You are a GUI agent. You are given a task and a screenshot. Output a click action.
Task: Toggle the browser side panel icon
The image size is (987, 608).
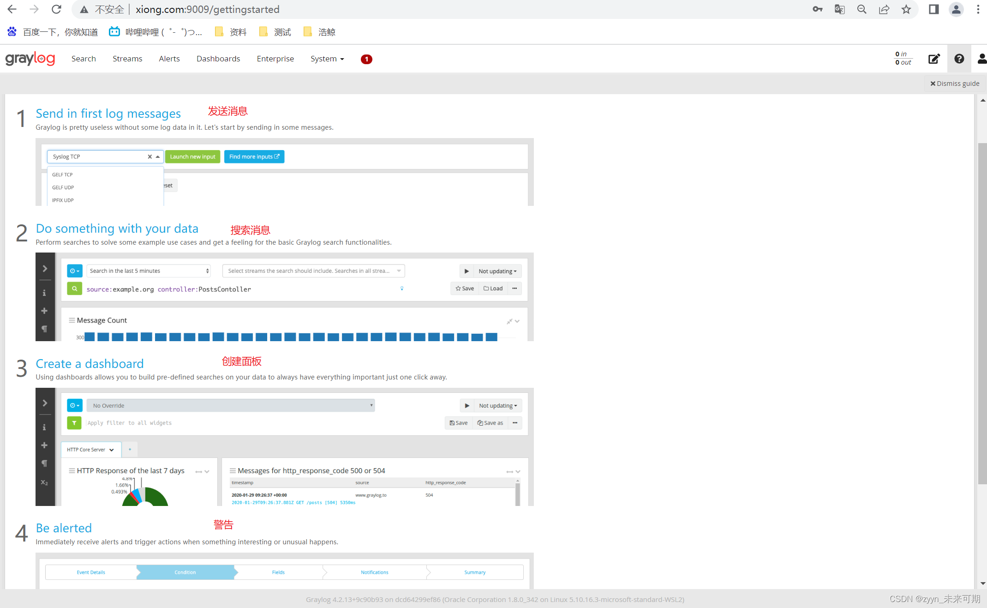934,9
